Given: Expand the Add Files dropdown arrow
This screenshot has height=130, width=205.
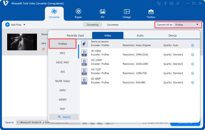Looking at the screenshot, I should pos(24,25).
